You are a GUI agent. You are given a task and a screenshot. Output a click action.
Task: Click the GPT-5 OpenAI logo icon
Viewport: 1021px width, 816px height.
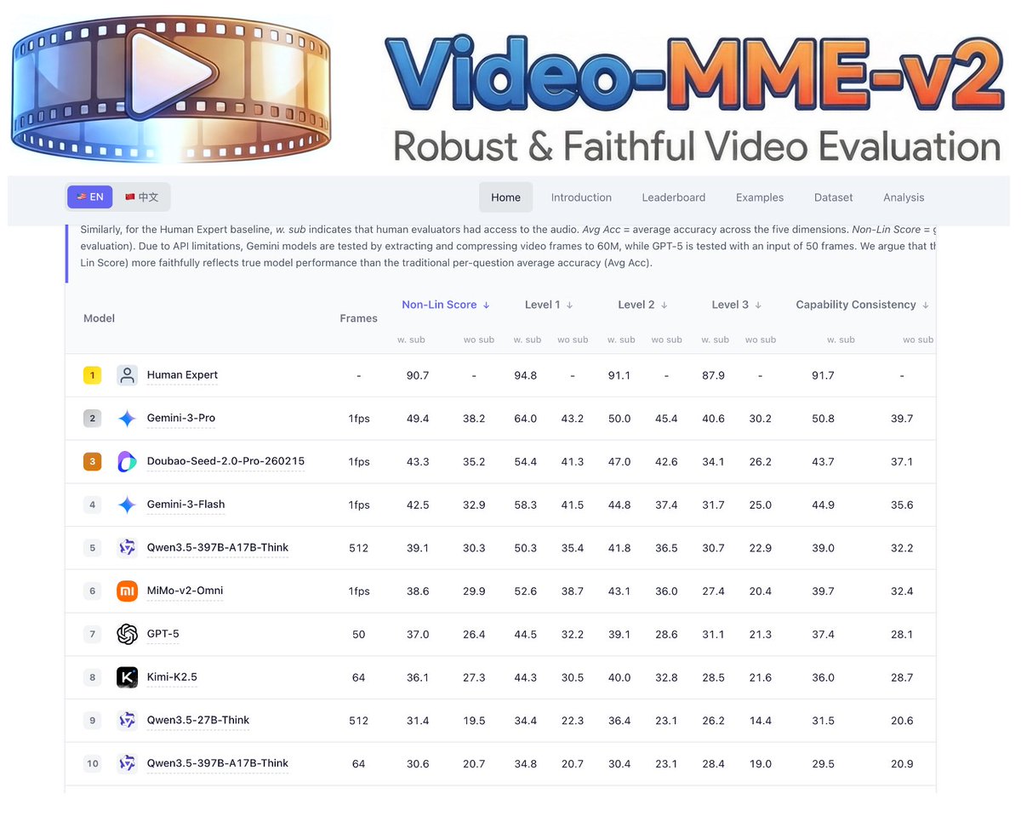pyautogui.click(x=128, y=634)
